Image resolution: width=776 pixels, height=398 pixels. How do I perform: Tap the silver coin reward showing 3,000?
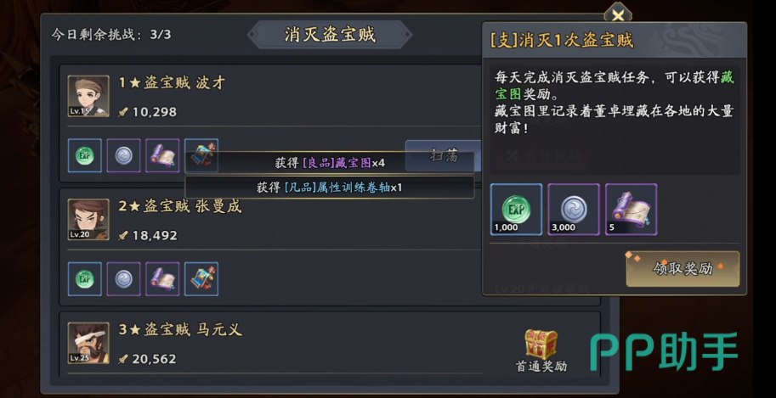pos(574,209)
